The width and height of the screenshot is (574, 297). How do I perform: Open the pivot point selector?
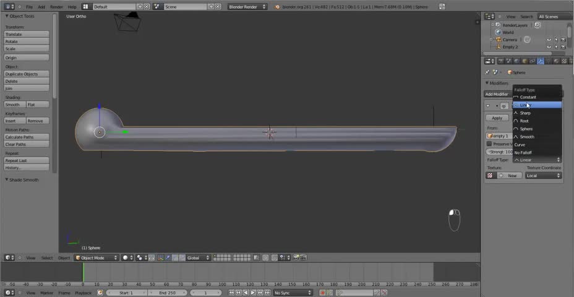pos(141,258)
